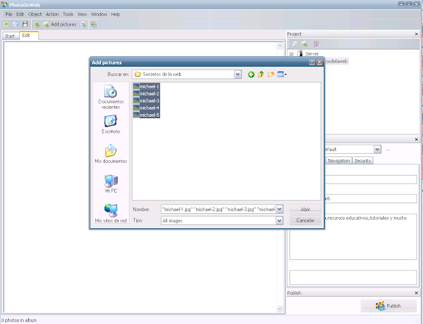This screenshot has height=324, width=423.
Task: Select file michael-3 in the list
Action: [147, 101]
